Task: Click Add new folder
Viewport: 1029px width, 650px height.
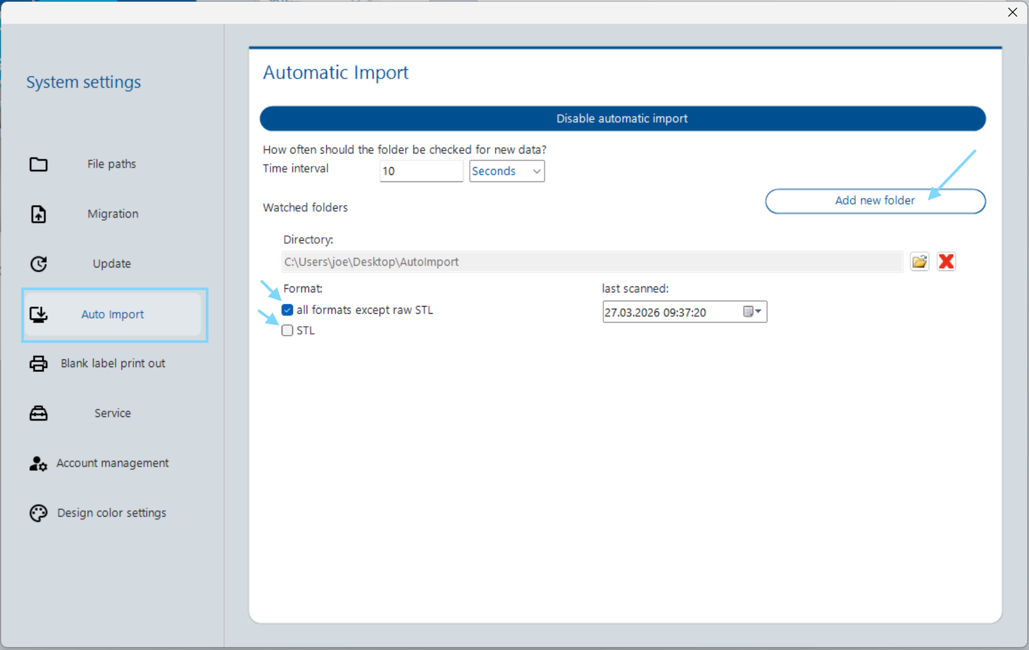Action: (x=874, y=200)
